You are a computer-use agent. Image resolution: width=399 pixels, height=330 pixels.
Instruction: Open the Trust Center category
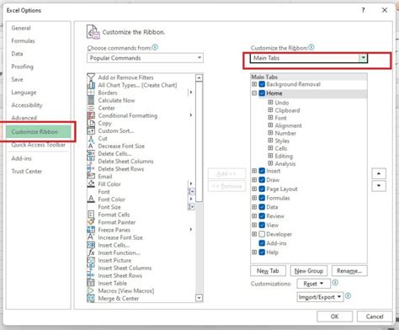(x=27, y=171)
